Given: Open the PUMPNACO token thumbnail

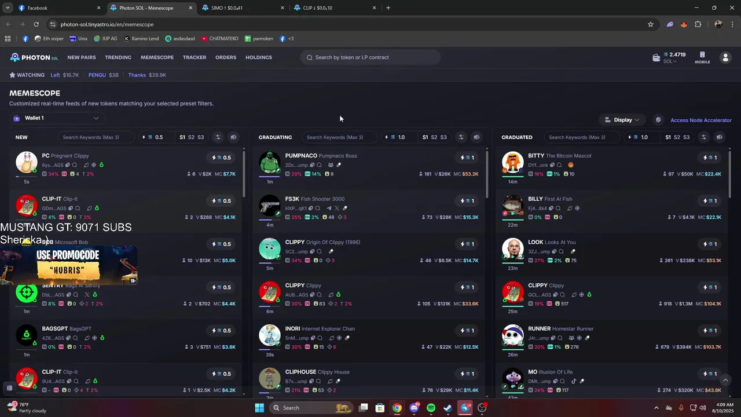Looking at the screenshot, I should (270, 162).
